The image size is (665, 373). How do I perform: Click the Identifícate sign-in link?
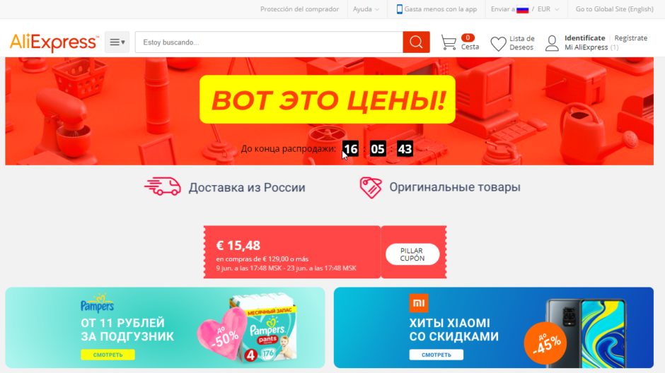[x=584, y=38]
